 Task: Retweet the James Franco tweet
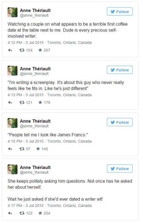click(22, 149)
